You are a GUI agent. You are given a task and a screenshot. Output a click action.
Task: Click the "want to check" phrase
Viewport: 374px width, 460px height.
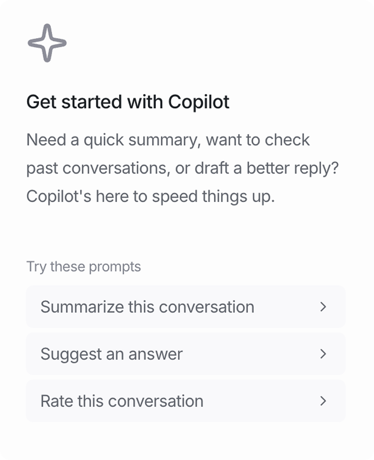[x=258, y=140]
